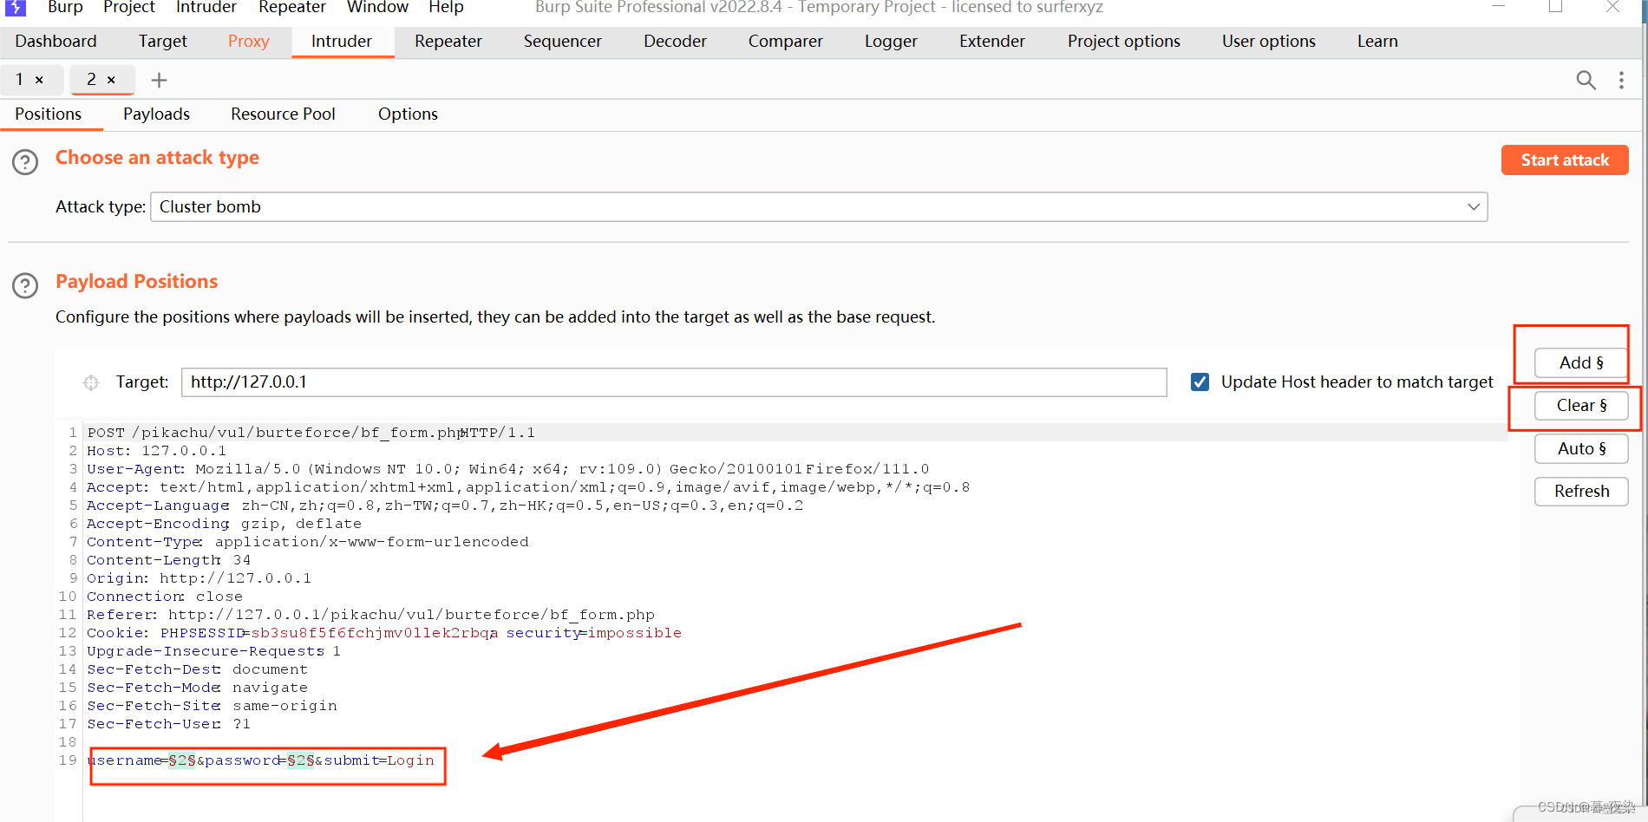The height and width of the screenshot is (822, 1648).
Task: Select Intruder attack tab 2
Action: pos(92,80)
